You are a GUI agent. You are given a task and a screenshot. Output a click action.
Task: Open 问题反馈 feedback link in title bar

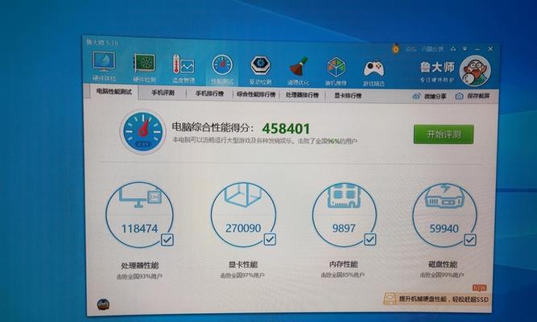(x=432, y=49)
